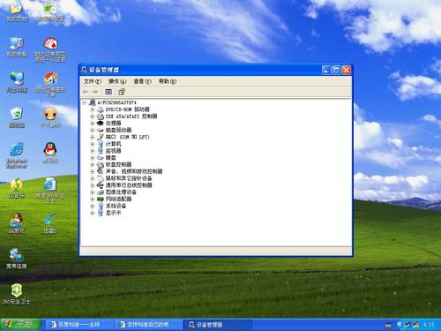The width and height of the screenshot is (441, 331).
Task: Open QQ音乐 desktop icon
Action: click(17, 188)
